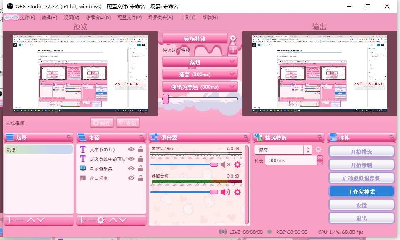Show the hidden 窗口采集 source
Screen dimensions: 400x240
tap(131, 178)
